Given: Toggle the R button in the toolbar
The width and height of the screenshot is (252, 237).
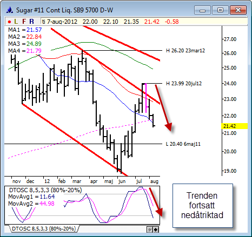Looking at the screenshot, I should pos(31,22).
